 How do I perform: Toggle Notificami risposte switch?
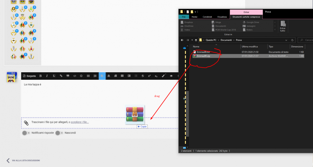click(26, 133)
